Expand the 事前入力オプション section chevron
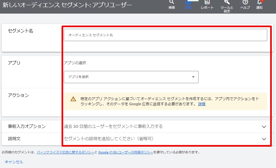The width and height of the screenshot is (276, 168). (264, 127)
